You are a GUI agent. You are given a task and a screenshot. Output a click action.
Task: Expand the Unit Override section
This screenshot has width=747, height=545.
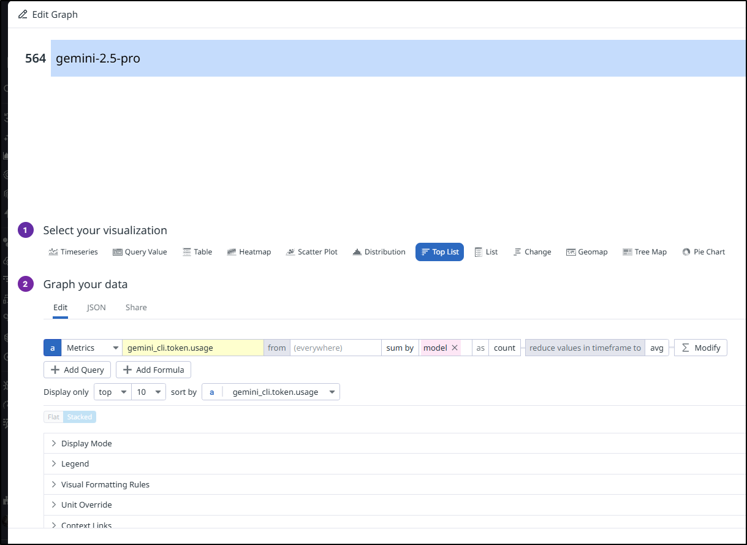click(x=395, y=505)
